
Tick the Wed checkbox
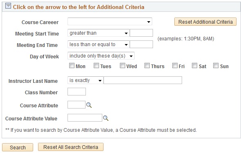[122, 66]
